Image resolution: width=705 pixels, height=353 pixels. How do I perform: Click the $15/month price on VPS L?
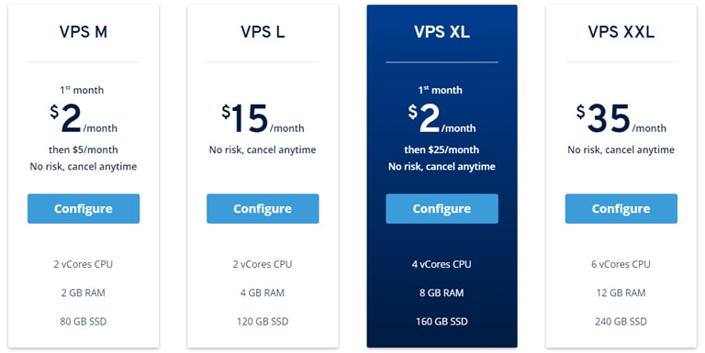pyautogui.click(x=263, y=118)
